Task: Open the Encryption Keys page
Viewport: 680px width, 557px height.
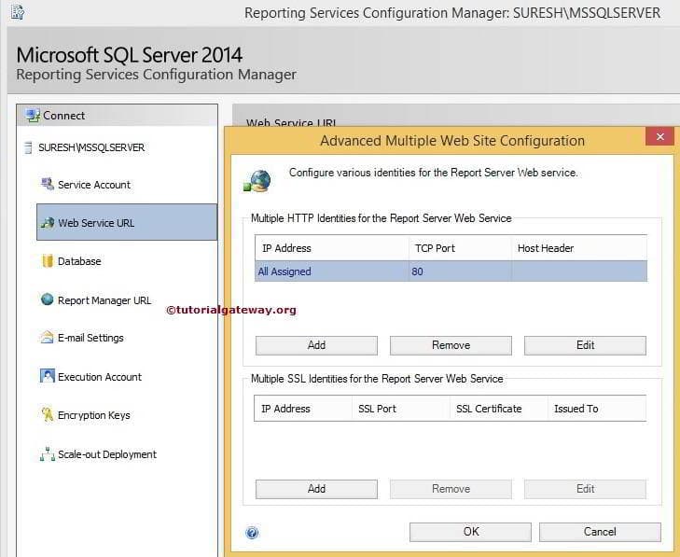Action: tap(93, 415)
